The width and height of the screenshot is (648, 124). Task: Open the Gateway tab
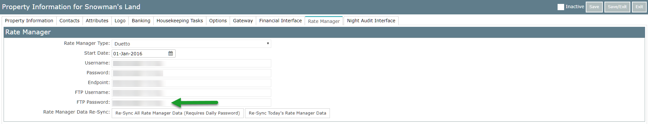coord(243,21)
